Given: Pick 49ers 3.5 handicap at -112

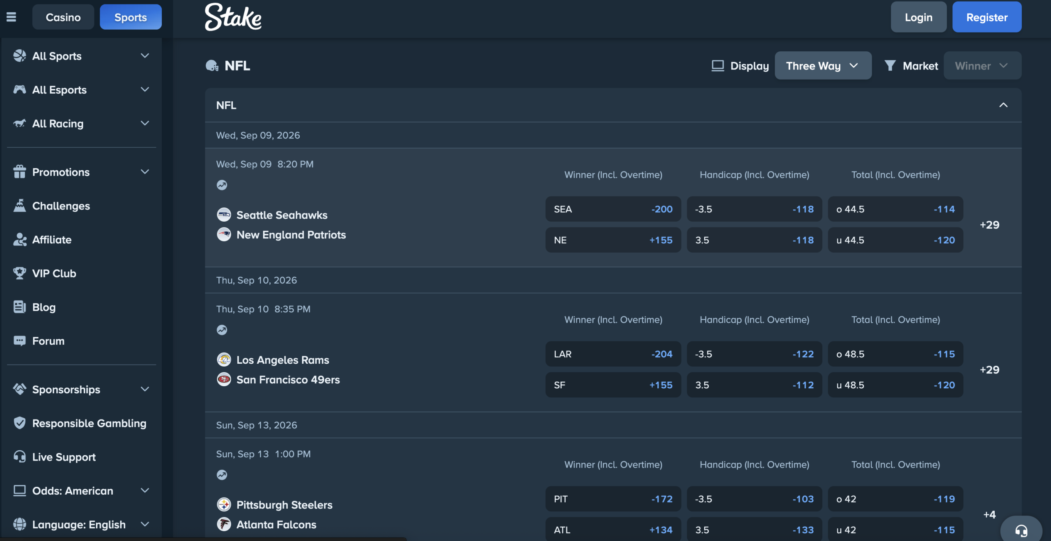Looking at the screenshot, I should [x=754, y=385].
